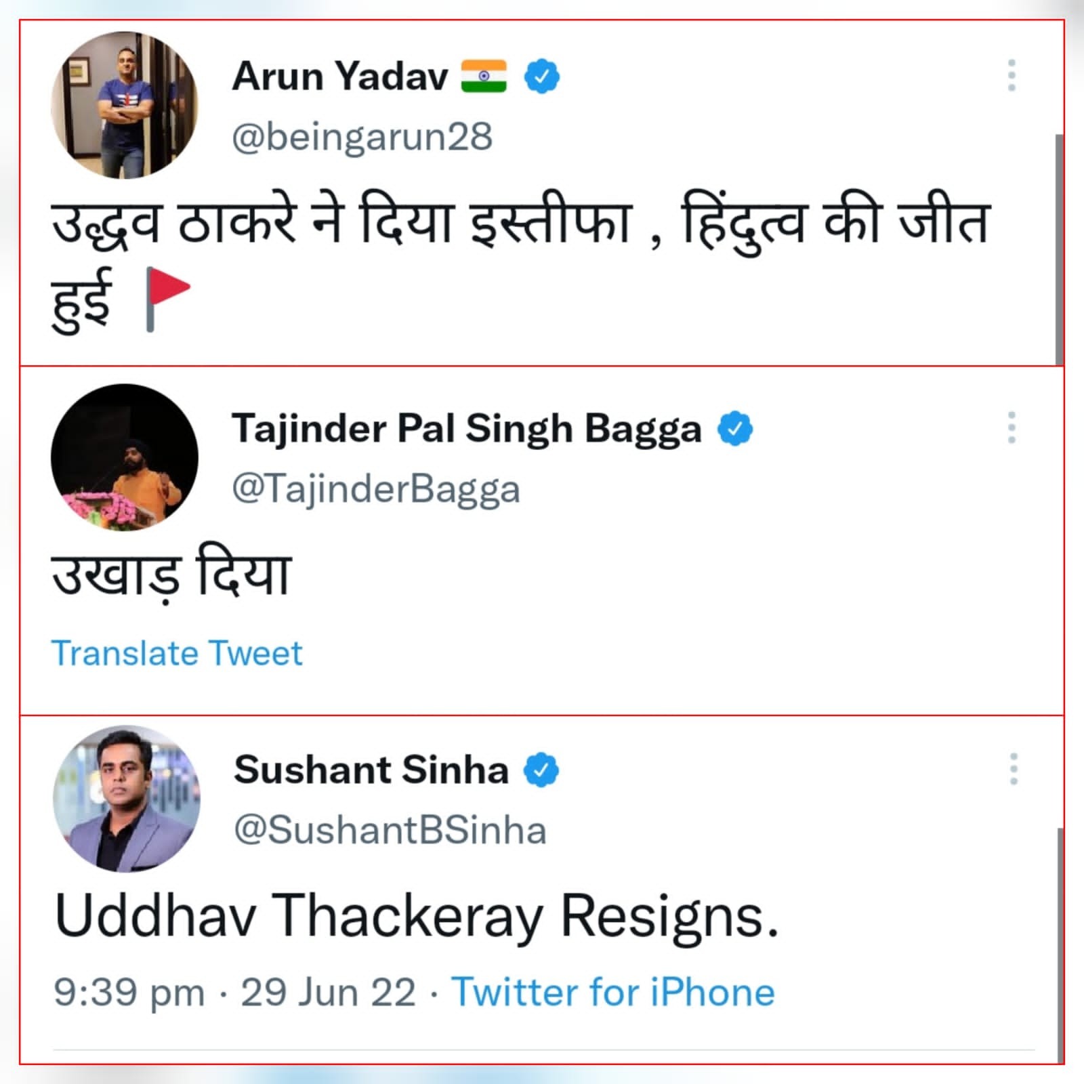Click the Sushant Sinha display name
This screenshot has height=1084, width=1084.
click(371, 770)
